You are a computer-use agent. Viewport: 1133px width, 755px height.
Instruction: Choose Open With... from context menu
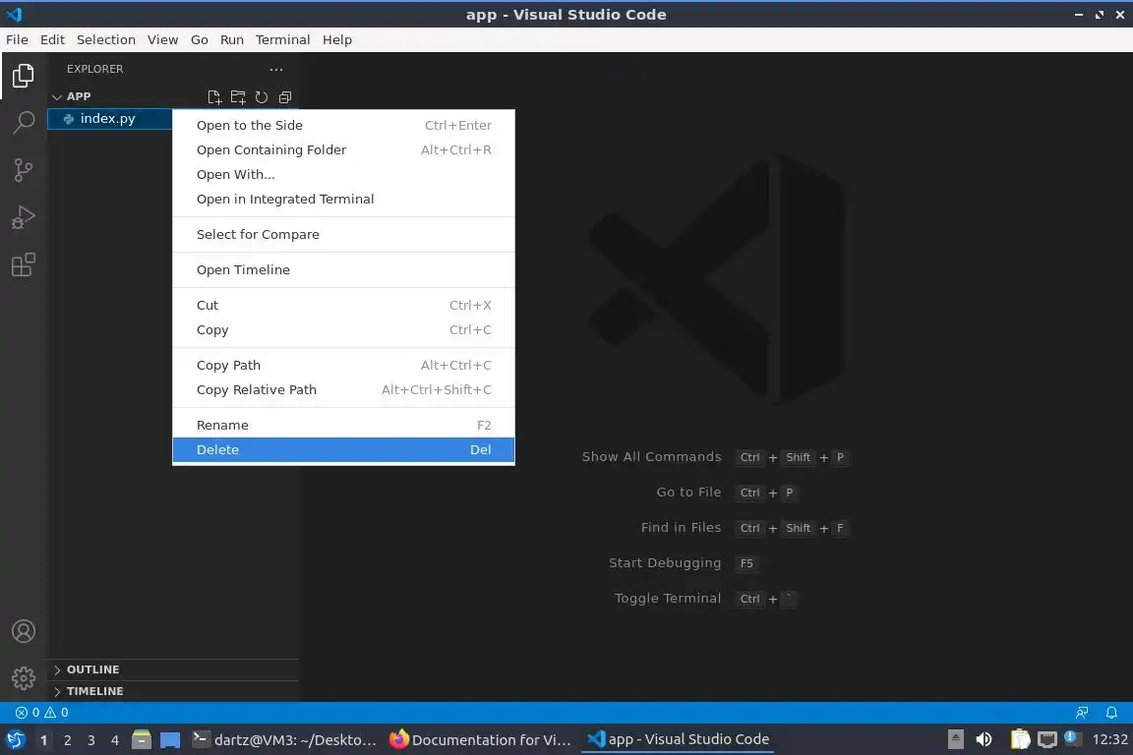tap(344, 174)
